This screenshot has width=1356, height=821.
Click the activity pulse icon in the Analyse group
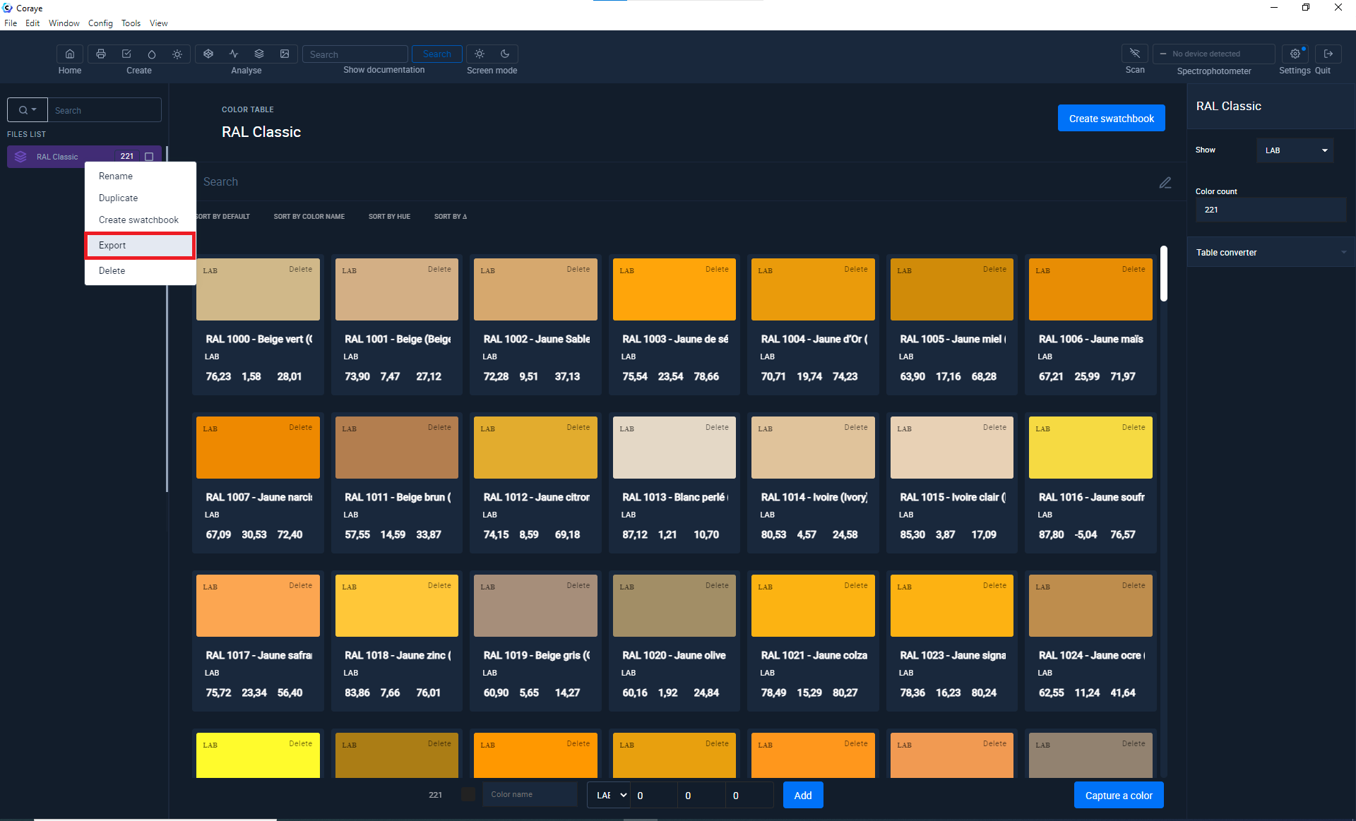234,54
